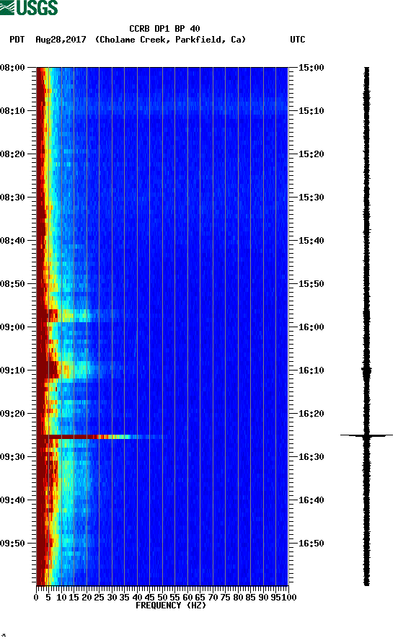
Task: Click the 09:10 PDT time label
Action: [x=13, y=371]
